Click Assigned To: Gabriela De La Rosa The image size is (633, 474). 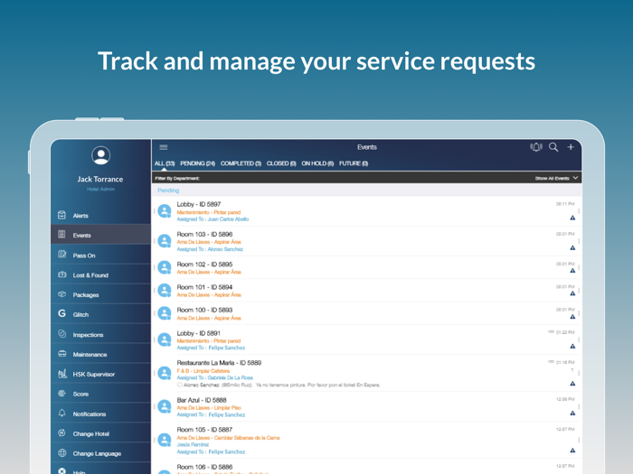[x=215, y=377]
